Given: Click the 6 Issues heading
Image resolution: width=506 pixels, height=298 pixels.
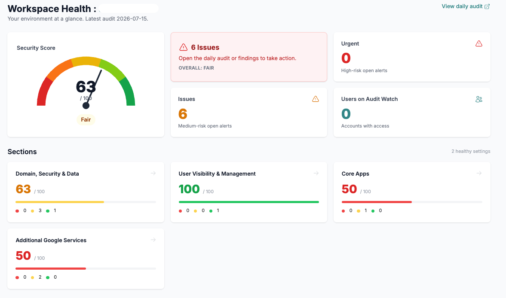Looking at the screenshot, I should click(x=205, y=47).
